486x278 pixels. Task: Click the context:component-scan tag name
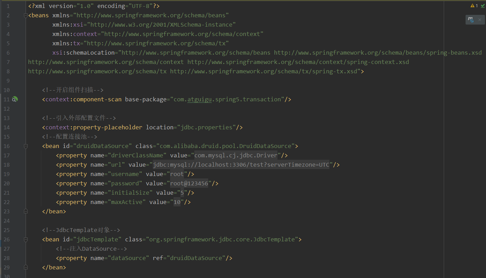click(x=83, y=99)
